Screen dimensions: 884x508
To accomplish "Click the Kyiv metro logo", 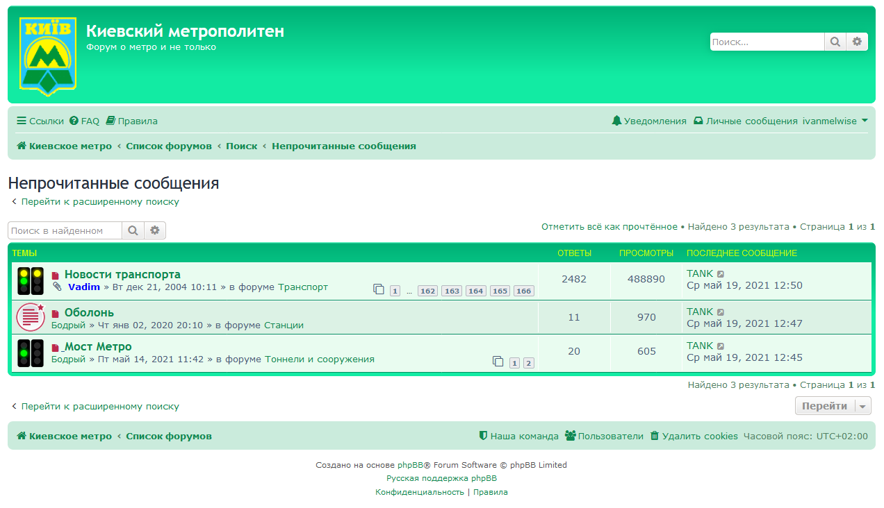I will (x=48, y=56).
